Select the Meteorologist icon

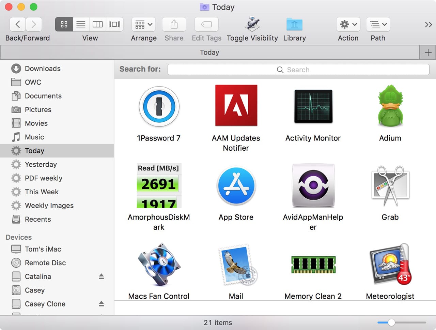pos(390,264)
